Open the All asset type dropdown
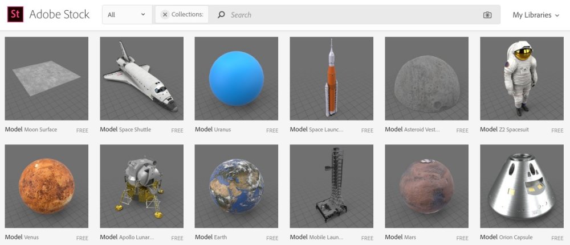 [127, 15]
